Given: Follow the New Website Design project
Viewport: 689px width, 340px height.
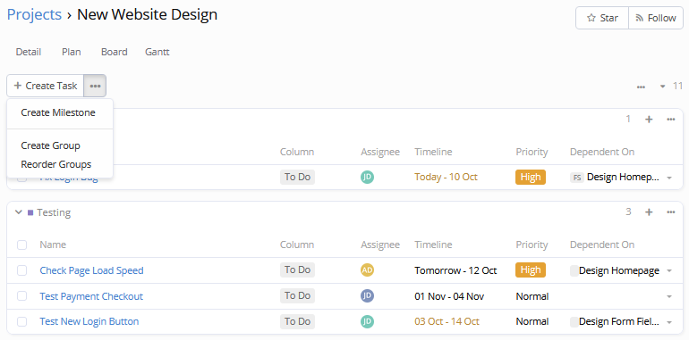Looking at the screenshot, I should coord(656,18).
